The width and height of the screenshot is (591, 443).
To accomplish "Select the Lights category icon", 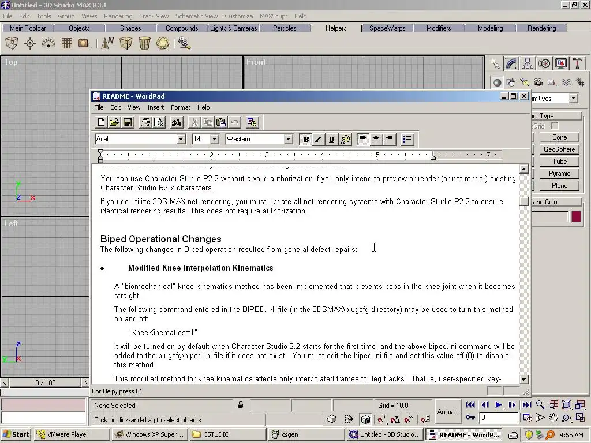I will [524, 82].
